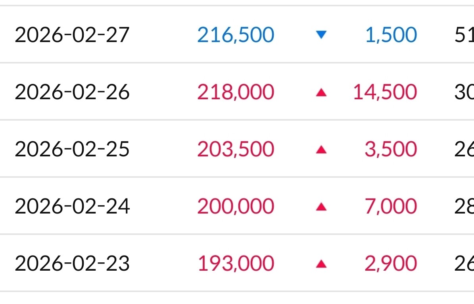Image resolution: width=474 pixels, height=304 pixels.
Task: Click the 193,000 closing price
Action: [x=236, y=264]
